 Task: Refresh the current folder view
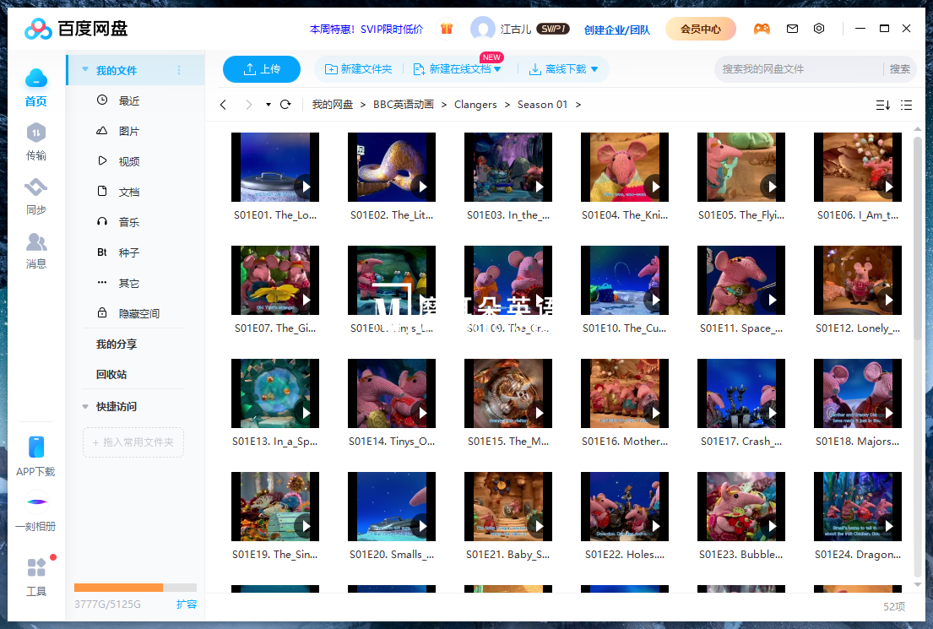286,104
